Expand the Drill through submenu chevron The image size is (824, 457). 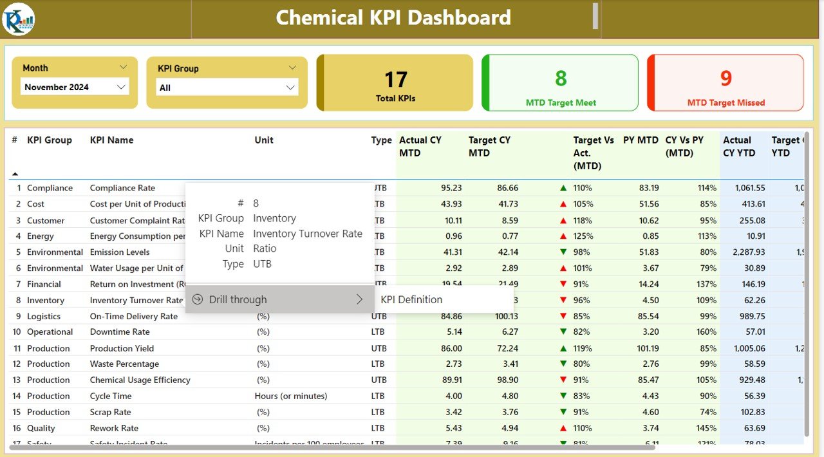pos(359,299)
